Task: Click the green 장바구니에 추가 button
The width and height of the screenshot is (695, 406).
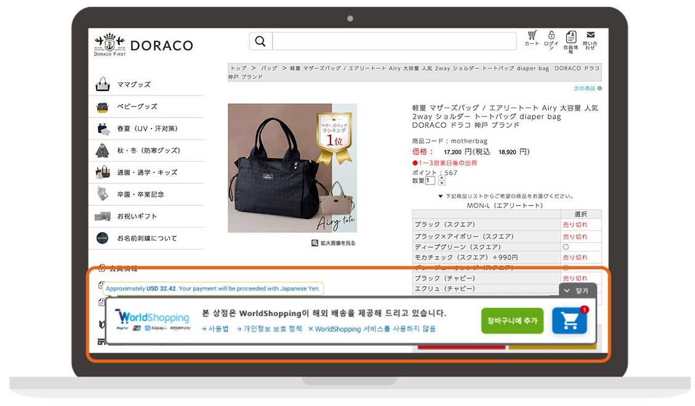Action: pos(512,320)
